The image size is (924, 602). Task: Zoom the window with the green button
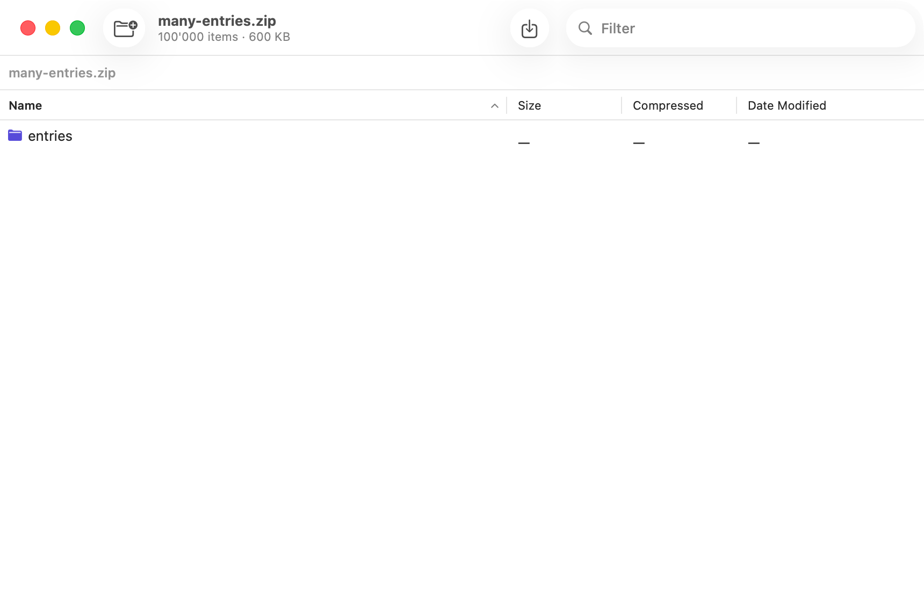point(77,28)
